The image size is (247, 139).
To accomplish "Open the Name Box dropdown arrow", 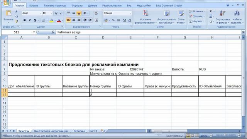I will point(34,32).
